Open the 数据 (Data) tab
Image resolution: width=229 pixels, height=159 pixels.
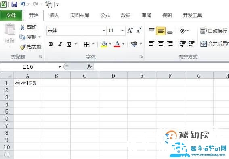click(126, 15)
